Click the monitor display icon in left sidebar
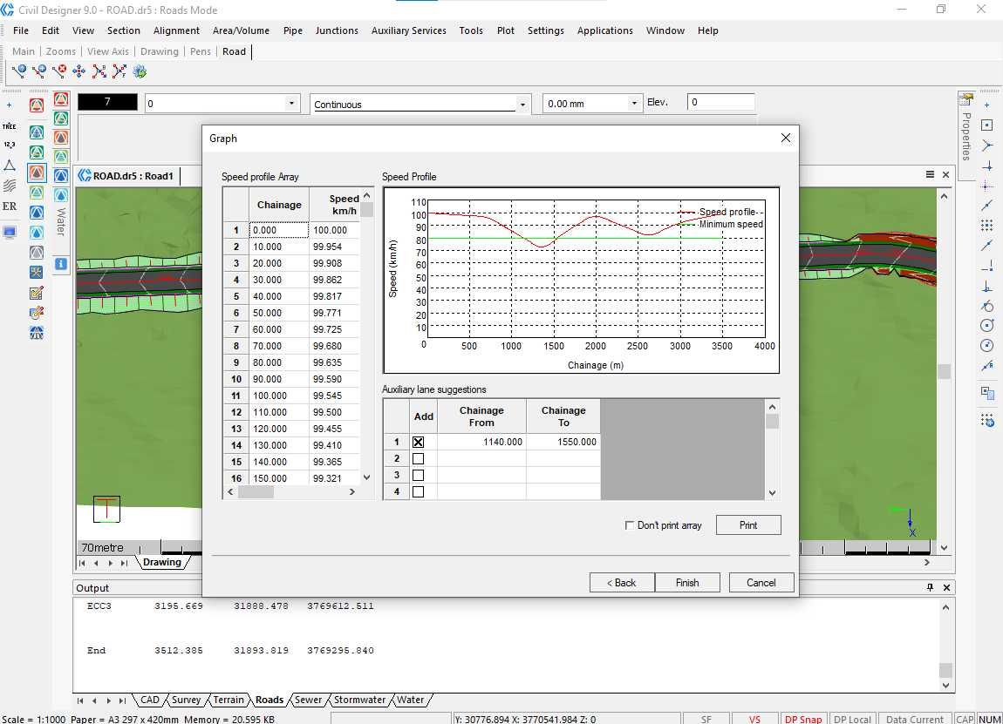 point(10,232)
